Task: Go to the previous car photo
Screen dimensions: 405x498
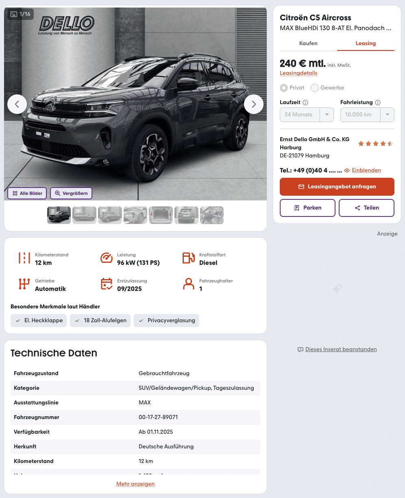Action: [17, 104]
